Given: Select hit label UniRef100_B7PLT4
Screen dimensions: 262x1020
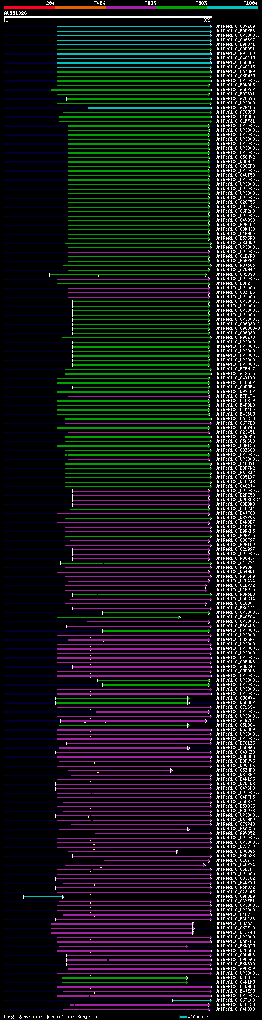Looking at the screenshot, I should point(235,396).
